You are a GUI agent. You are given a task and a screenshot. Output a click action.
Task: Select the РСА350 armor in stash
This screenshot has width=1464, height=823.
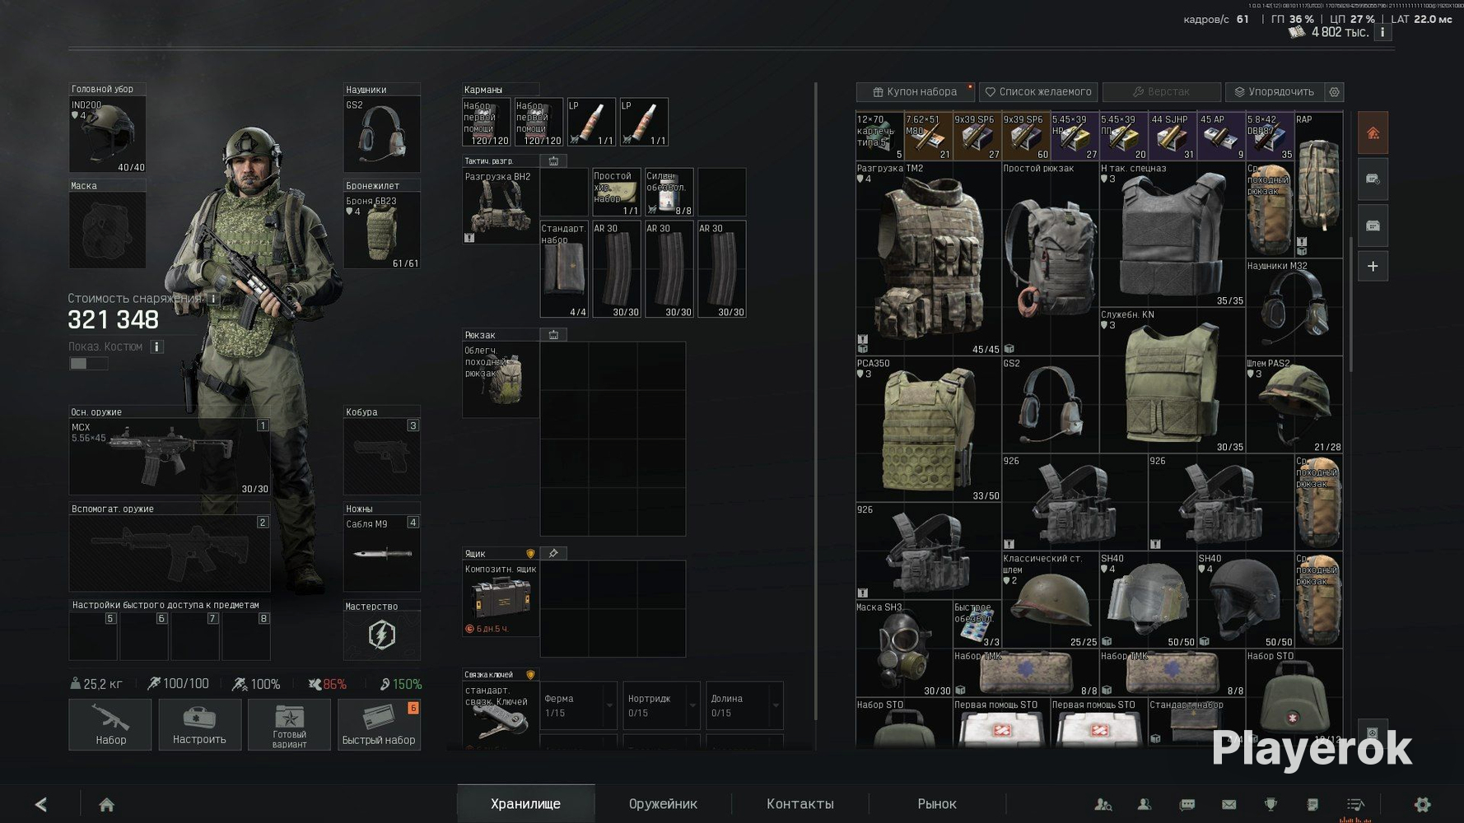(929, 429)
